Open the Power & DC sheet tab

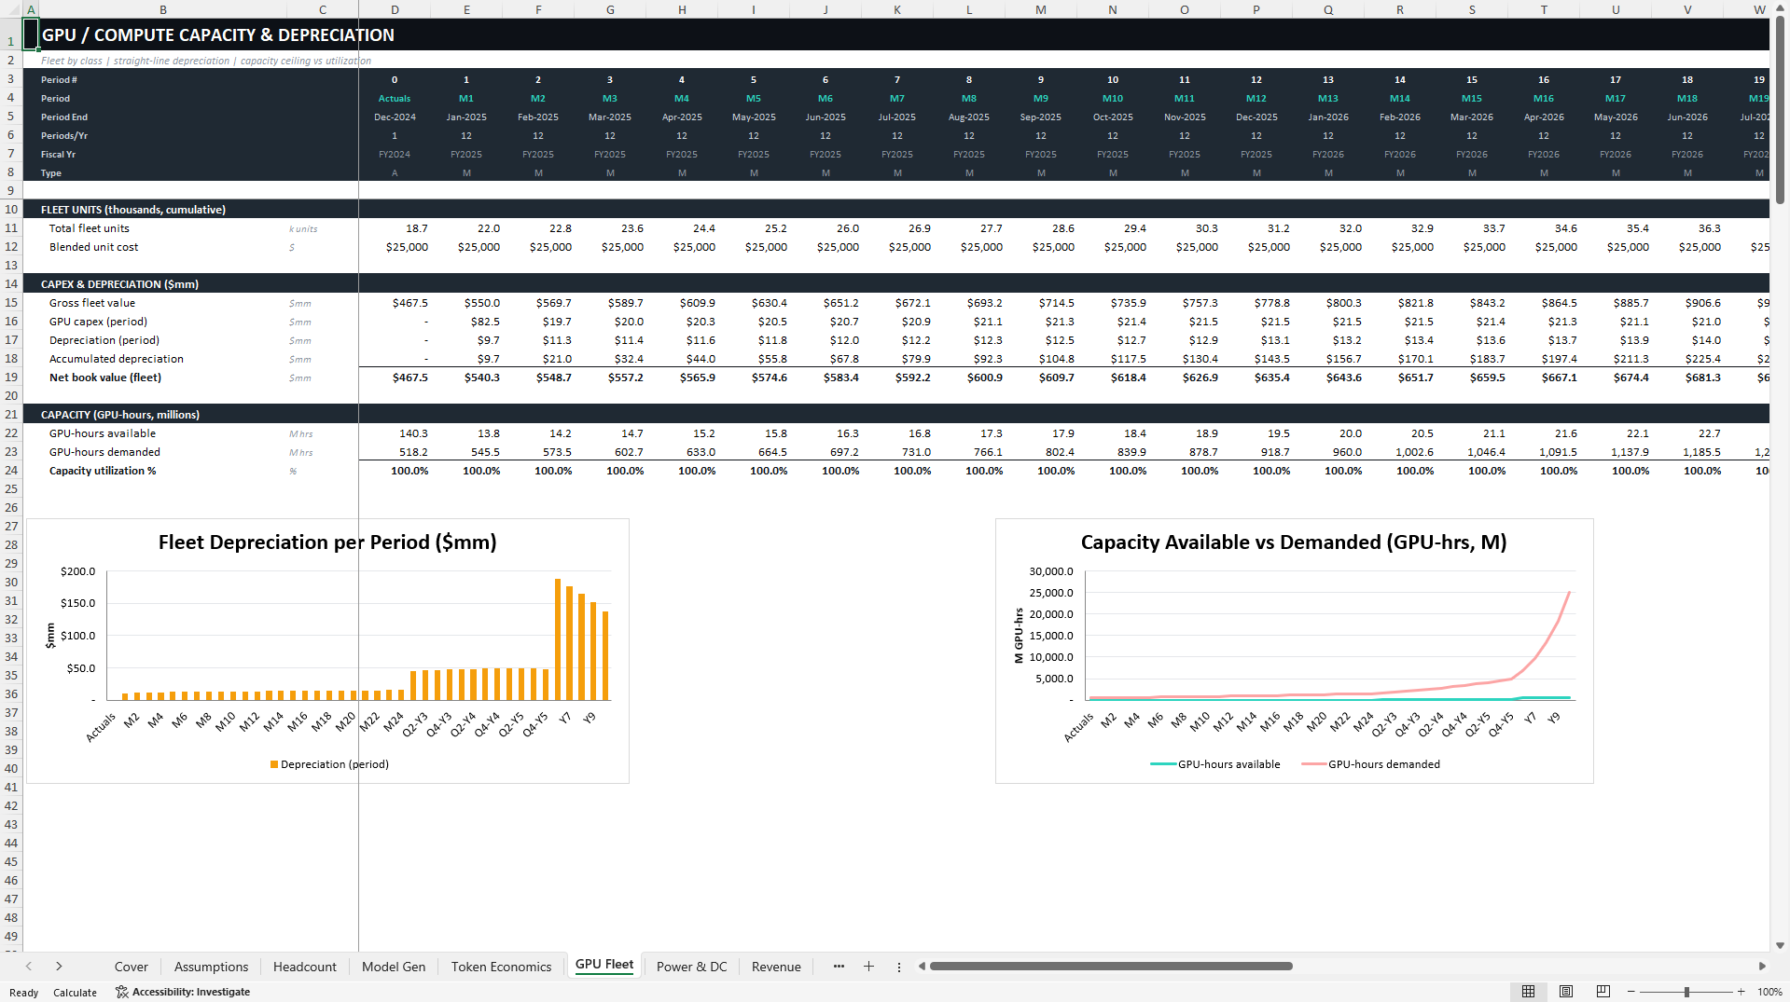692,967
